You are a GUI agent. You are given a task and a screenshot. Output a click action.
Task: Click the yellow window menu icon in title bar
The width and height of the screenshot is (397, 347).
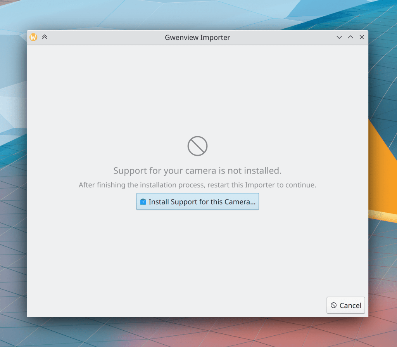34,37
